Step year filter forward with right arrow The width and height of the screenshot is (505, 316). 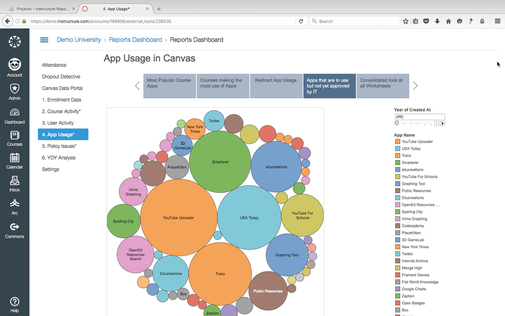(x=443, y=124)
